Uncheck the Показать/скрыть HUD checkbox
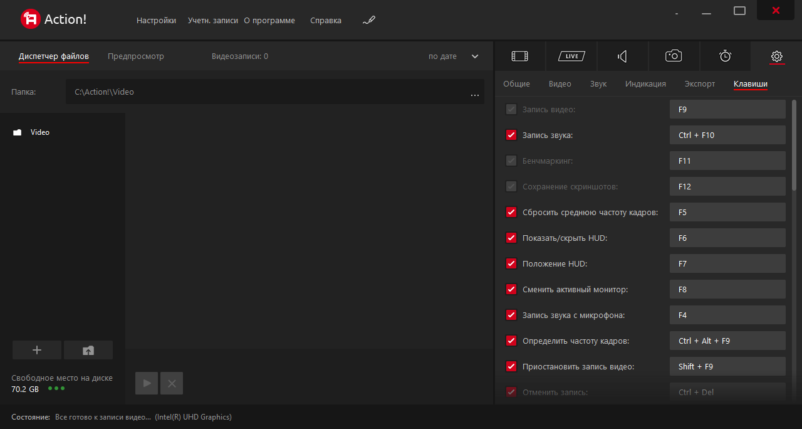The image size is (802, 429). tap(511, 238)
